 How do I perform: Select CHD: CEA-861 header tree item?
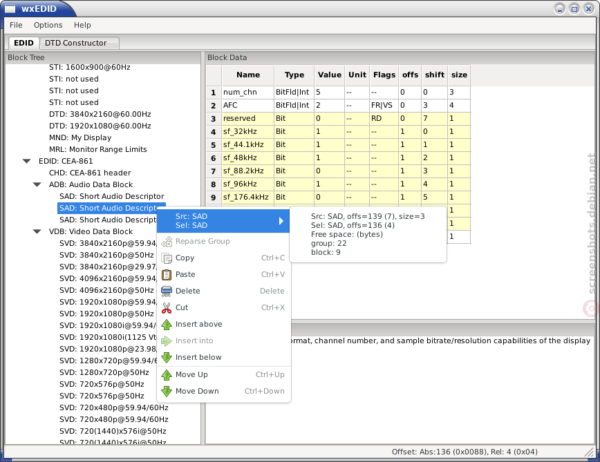pos(90,173)
